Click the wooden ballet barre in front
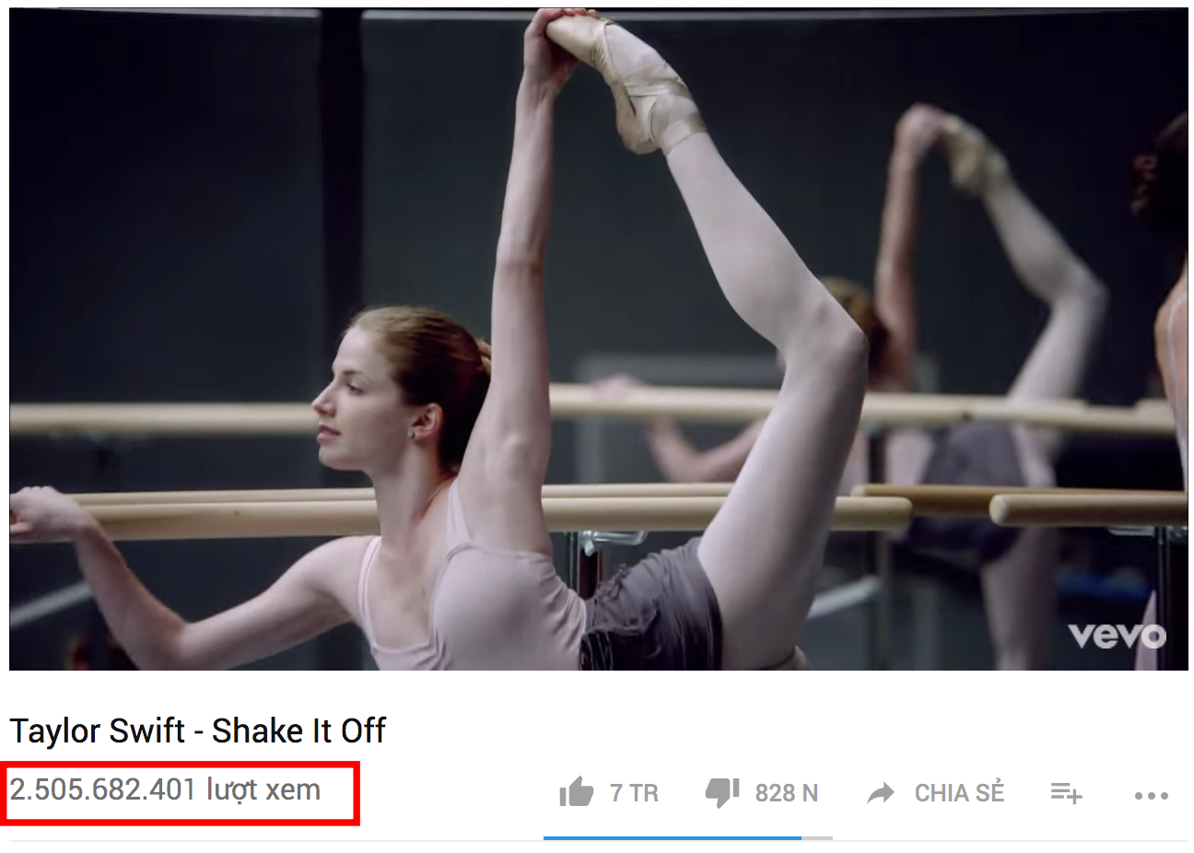The height and width of the screenshot is (853, 1194). [497, 516]
